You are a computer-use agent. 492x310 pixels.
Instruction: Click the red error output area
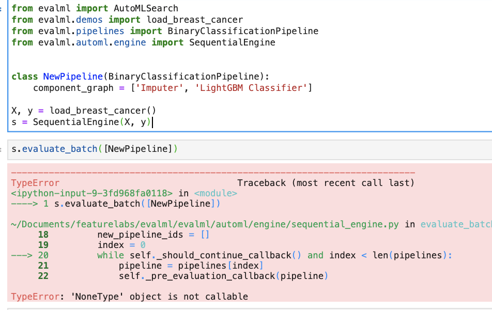[x=250, y=233]
